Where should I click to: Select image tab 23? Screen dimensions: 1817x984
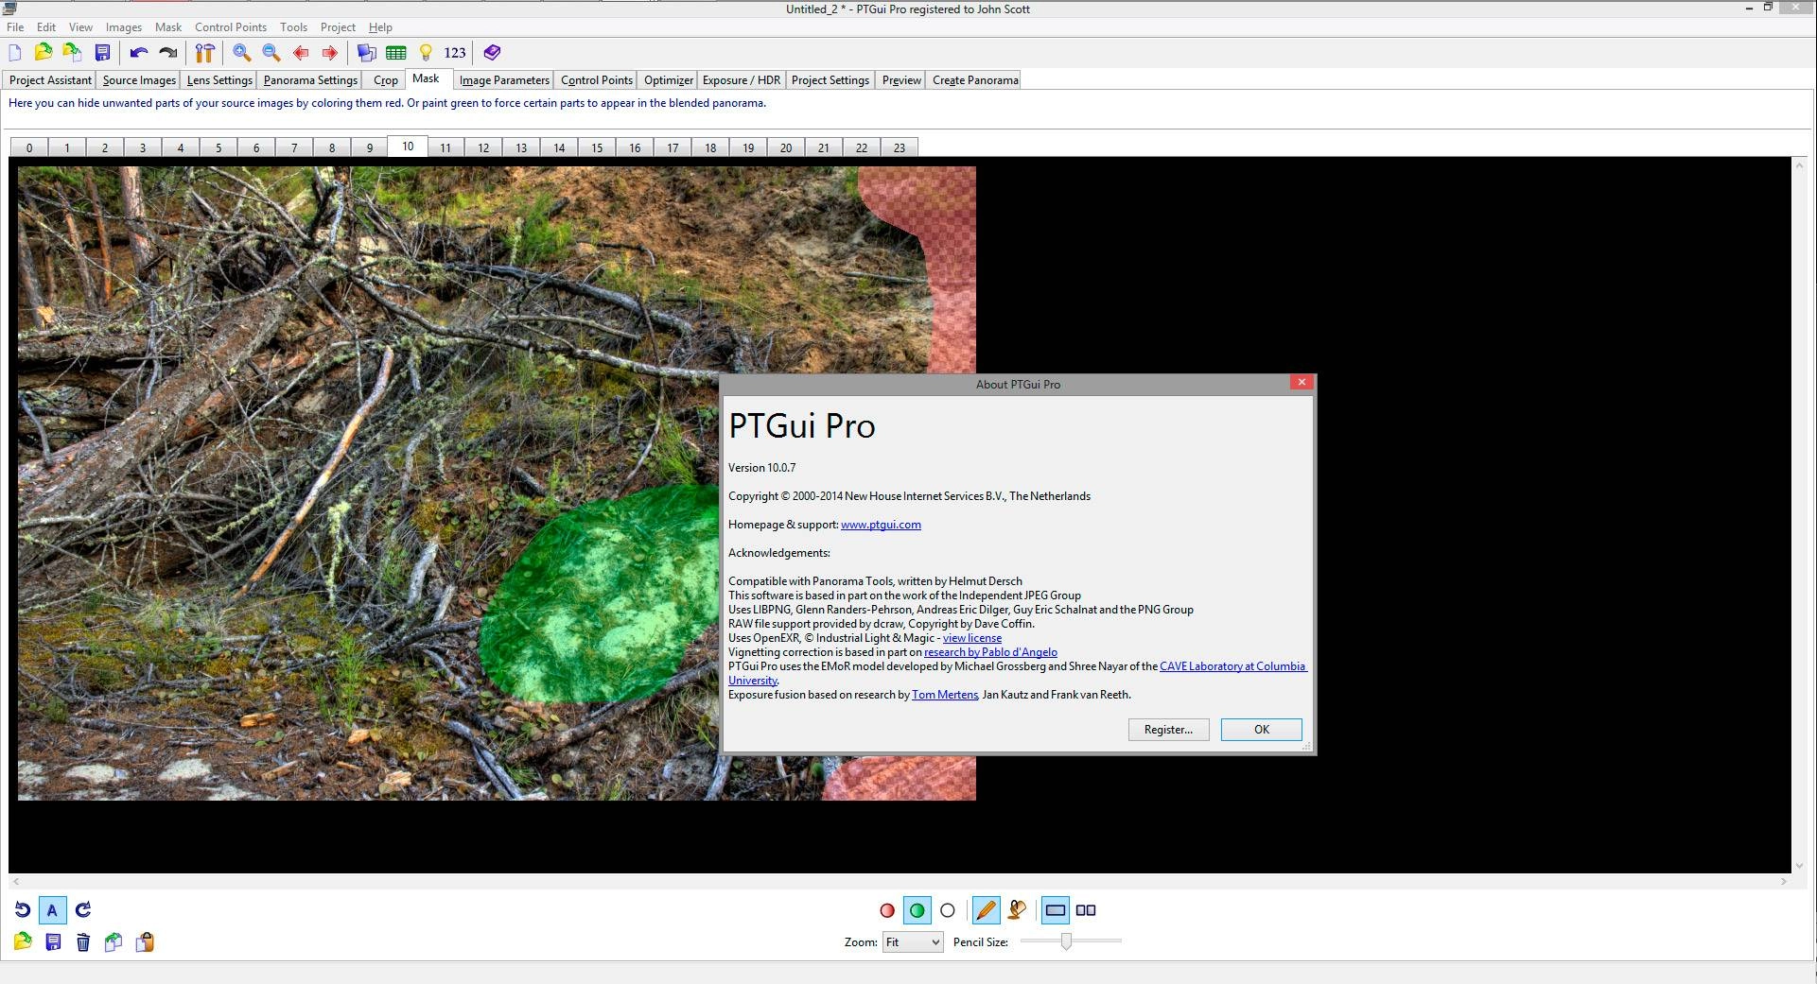900,147
